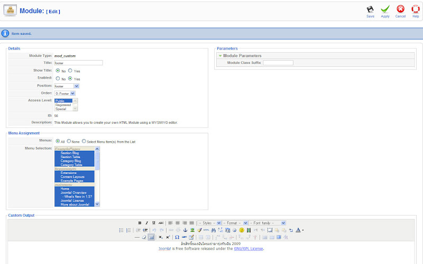Toggle bold formatting in the editor
Image resolution: width=423 pixels, height=264 pixels.
(x=140, y=223)
